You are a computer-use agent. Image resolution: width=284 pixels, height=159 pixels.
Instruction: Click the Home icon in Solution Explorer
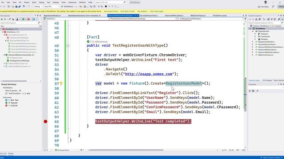256,19
